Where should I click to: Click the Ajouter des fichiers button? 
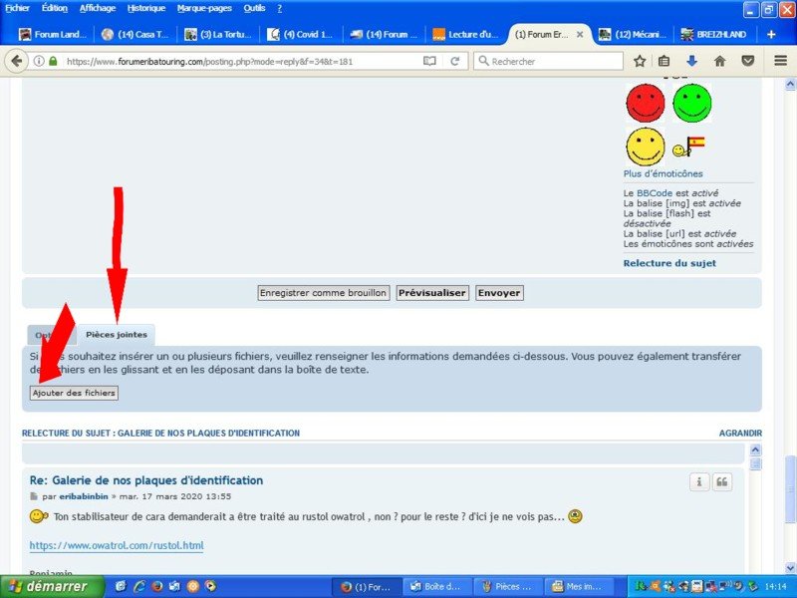tap(74, 393)
